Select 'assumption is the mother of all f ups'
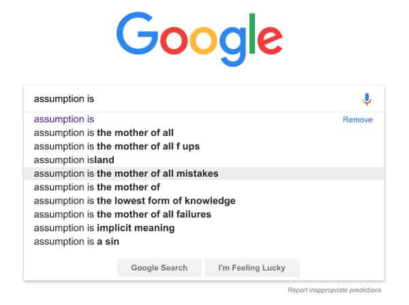 point(117,147)
